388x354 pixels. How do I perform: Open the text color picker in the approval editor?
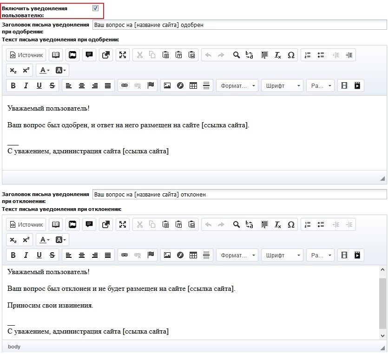(45, 70)
